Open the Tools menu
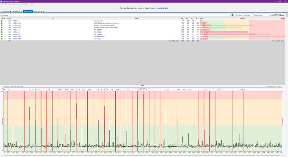Image resolution: width=288 pixels, height=157 pixels. click(x=10, y=4)
